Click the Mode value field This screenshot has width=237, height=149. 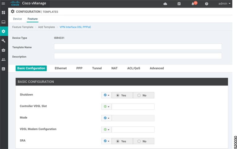tap(133, 118)
